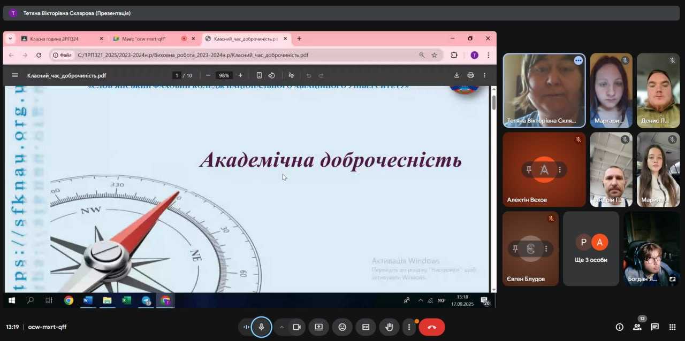Select Денис Л participant video tile
This screenshot has width=685, height=341.
click(658, 90)
